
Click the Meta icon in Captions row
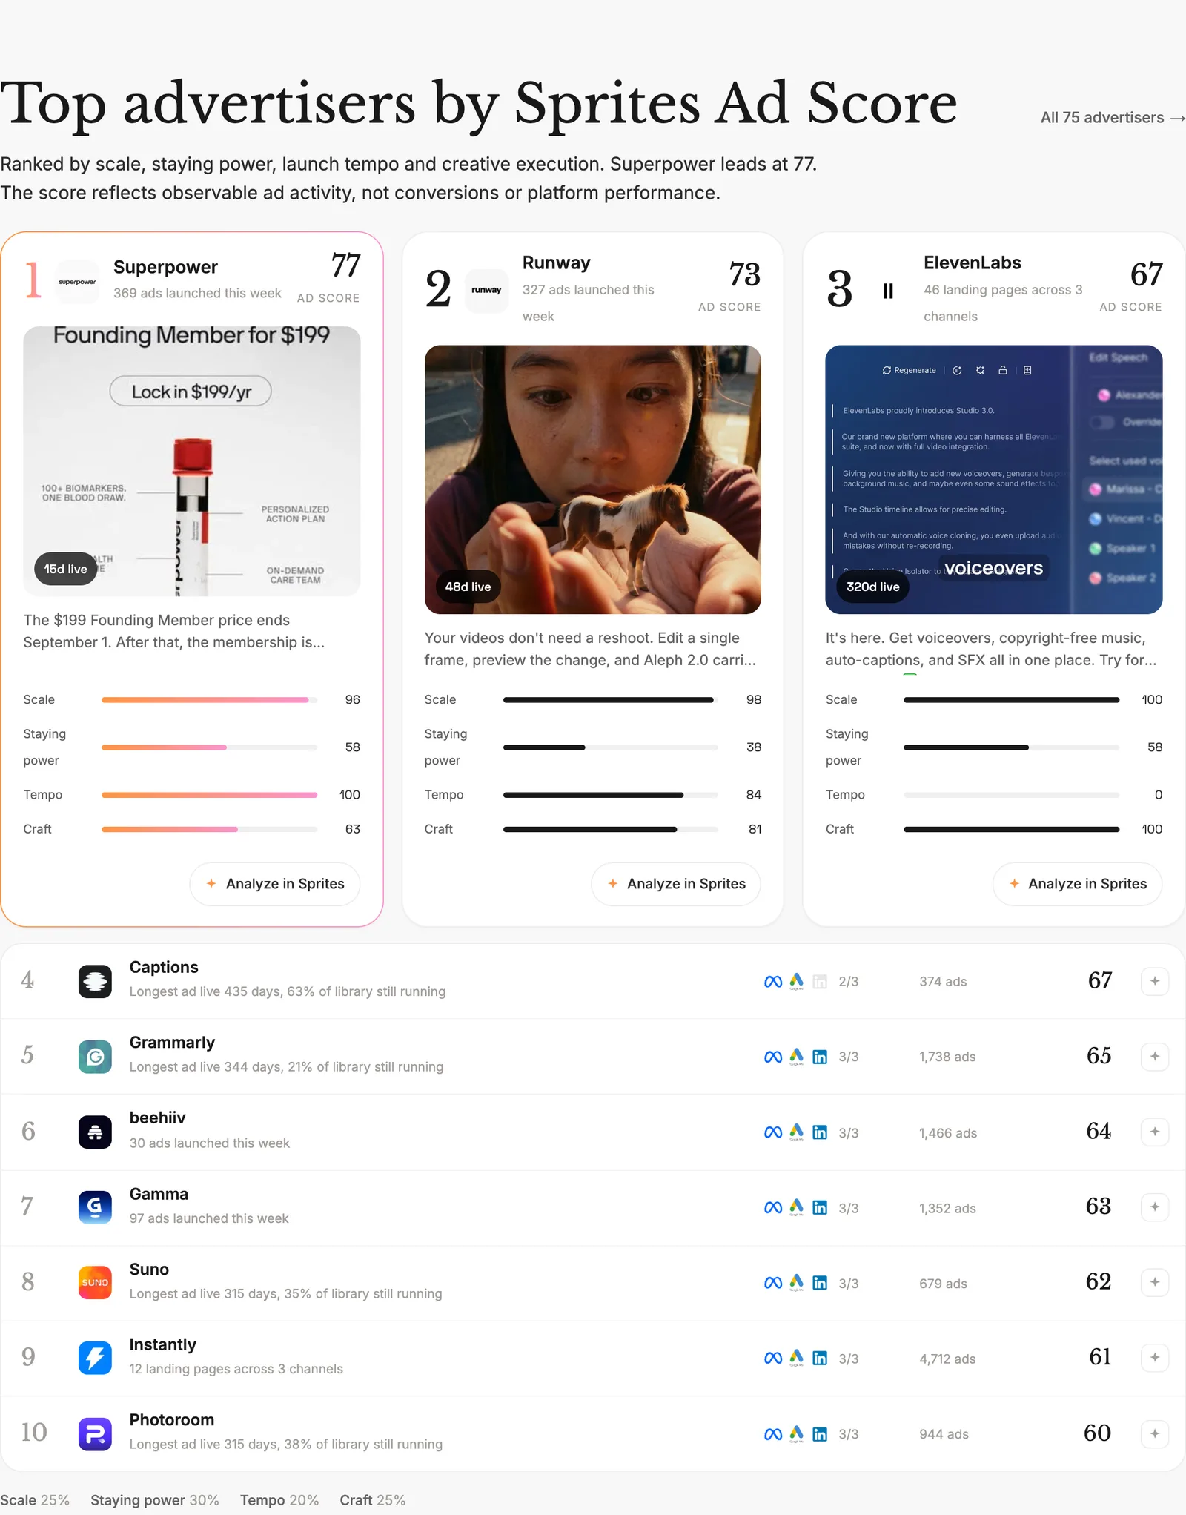pos(773,982)
